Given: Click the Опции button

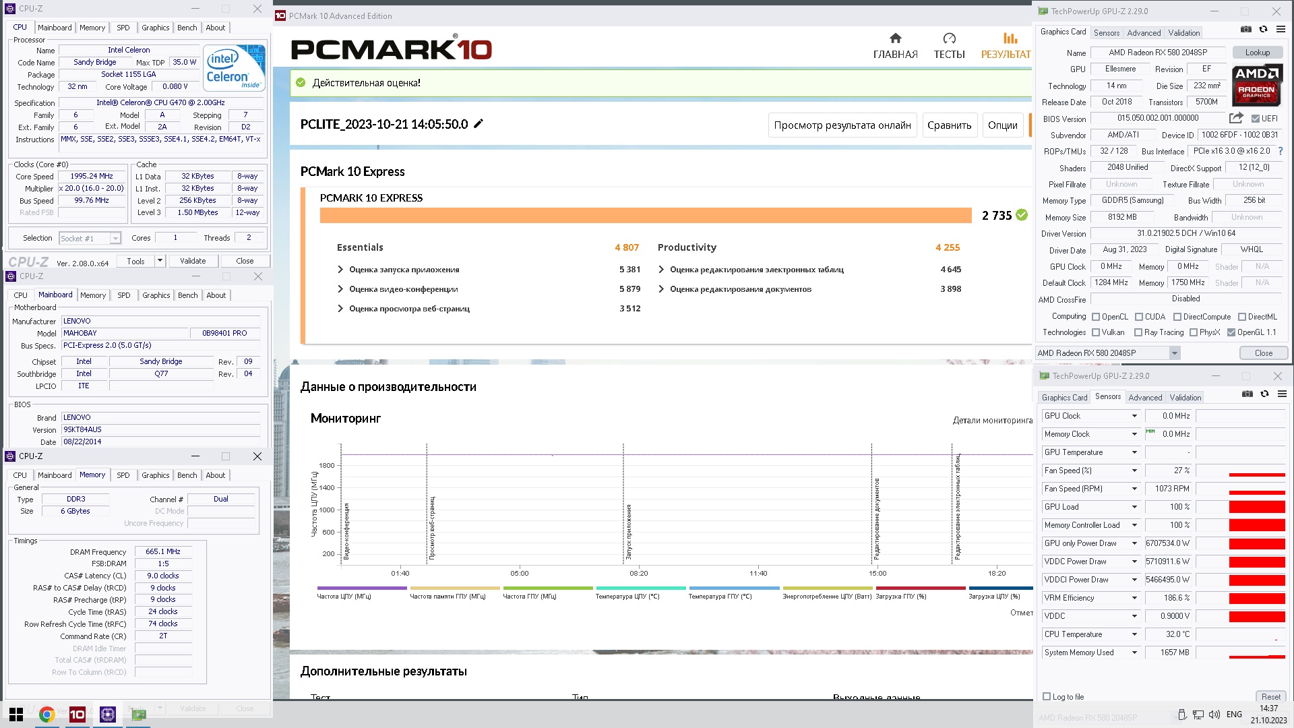Looking at the screenshot, I should pyautogui.click(x=1003, y=125).
